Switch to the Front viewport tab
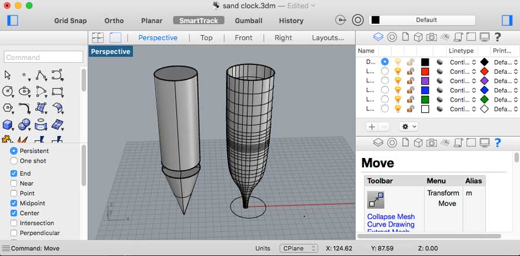Viewport: 520px width, 256px height. click(x=243, y=37)
